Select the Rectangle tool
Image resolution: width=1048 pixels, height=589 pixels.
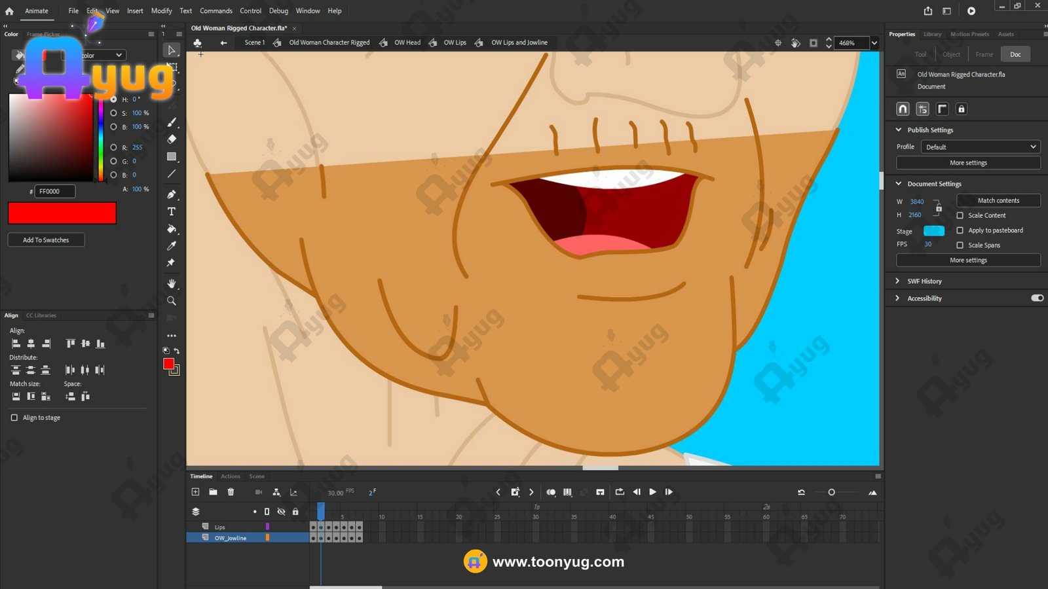pos(172,156)
